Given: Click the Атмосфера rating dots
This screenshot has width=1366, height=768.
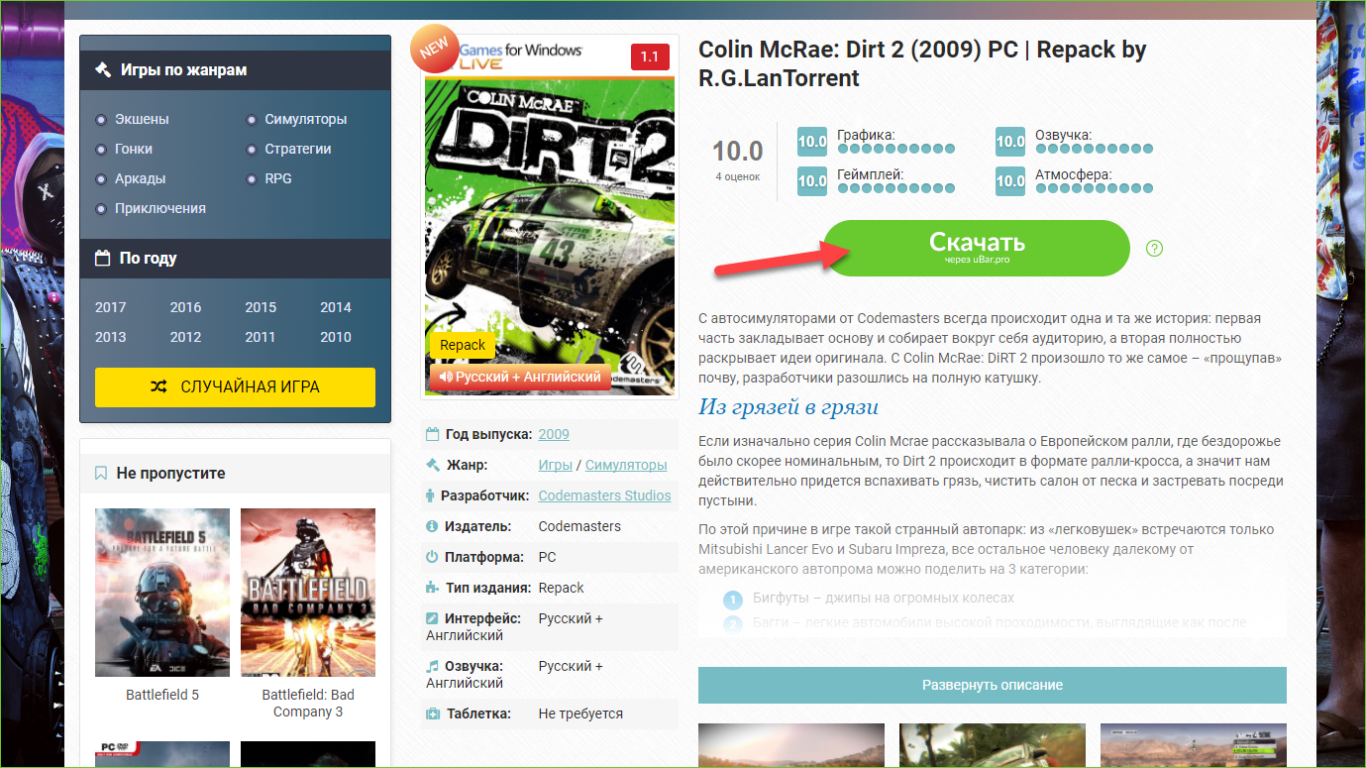Looking at the screenshot, I should 1095,188.
